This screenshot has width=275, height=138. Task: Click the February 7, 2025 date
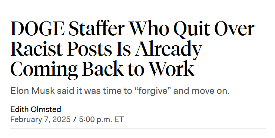[40, 119]
